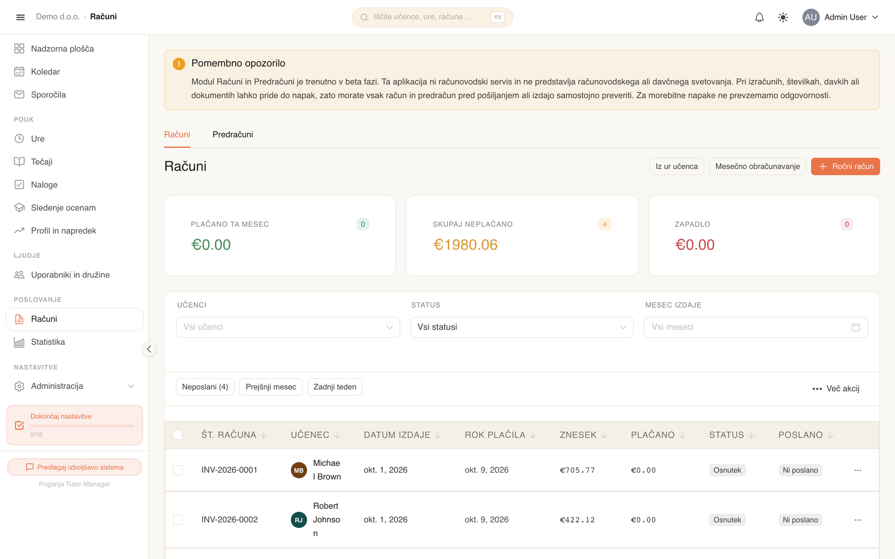
Task: Open Računi in the sidebar
Action: tap(74, 319)
